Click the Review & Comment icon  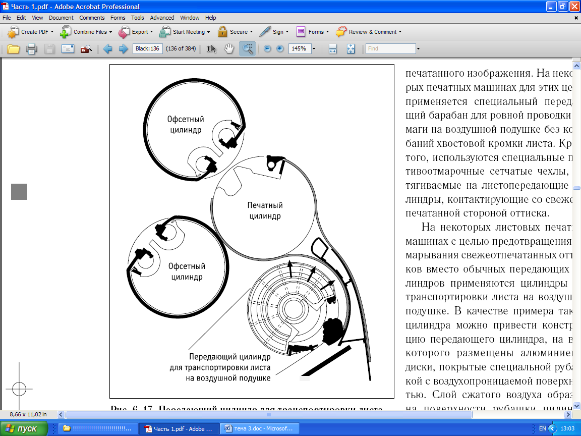[341, 32]
